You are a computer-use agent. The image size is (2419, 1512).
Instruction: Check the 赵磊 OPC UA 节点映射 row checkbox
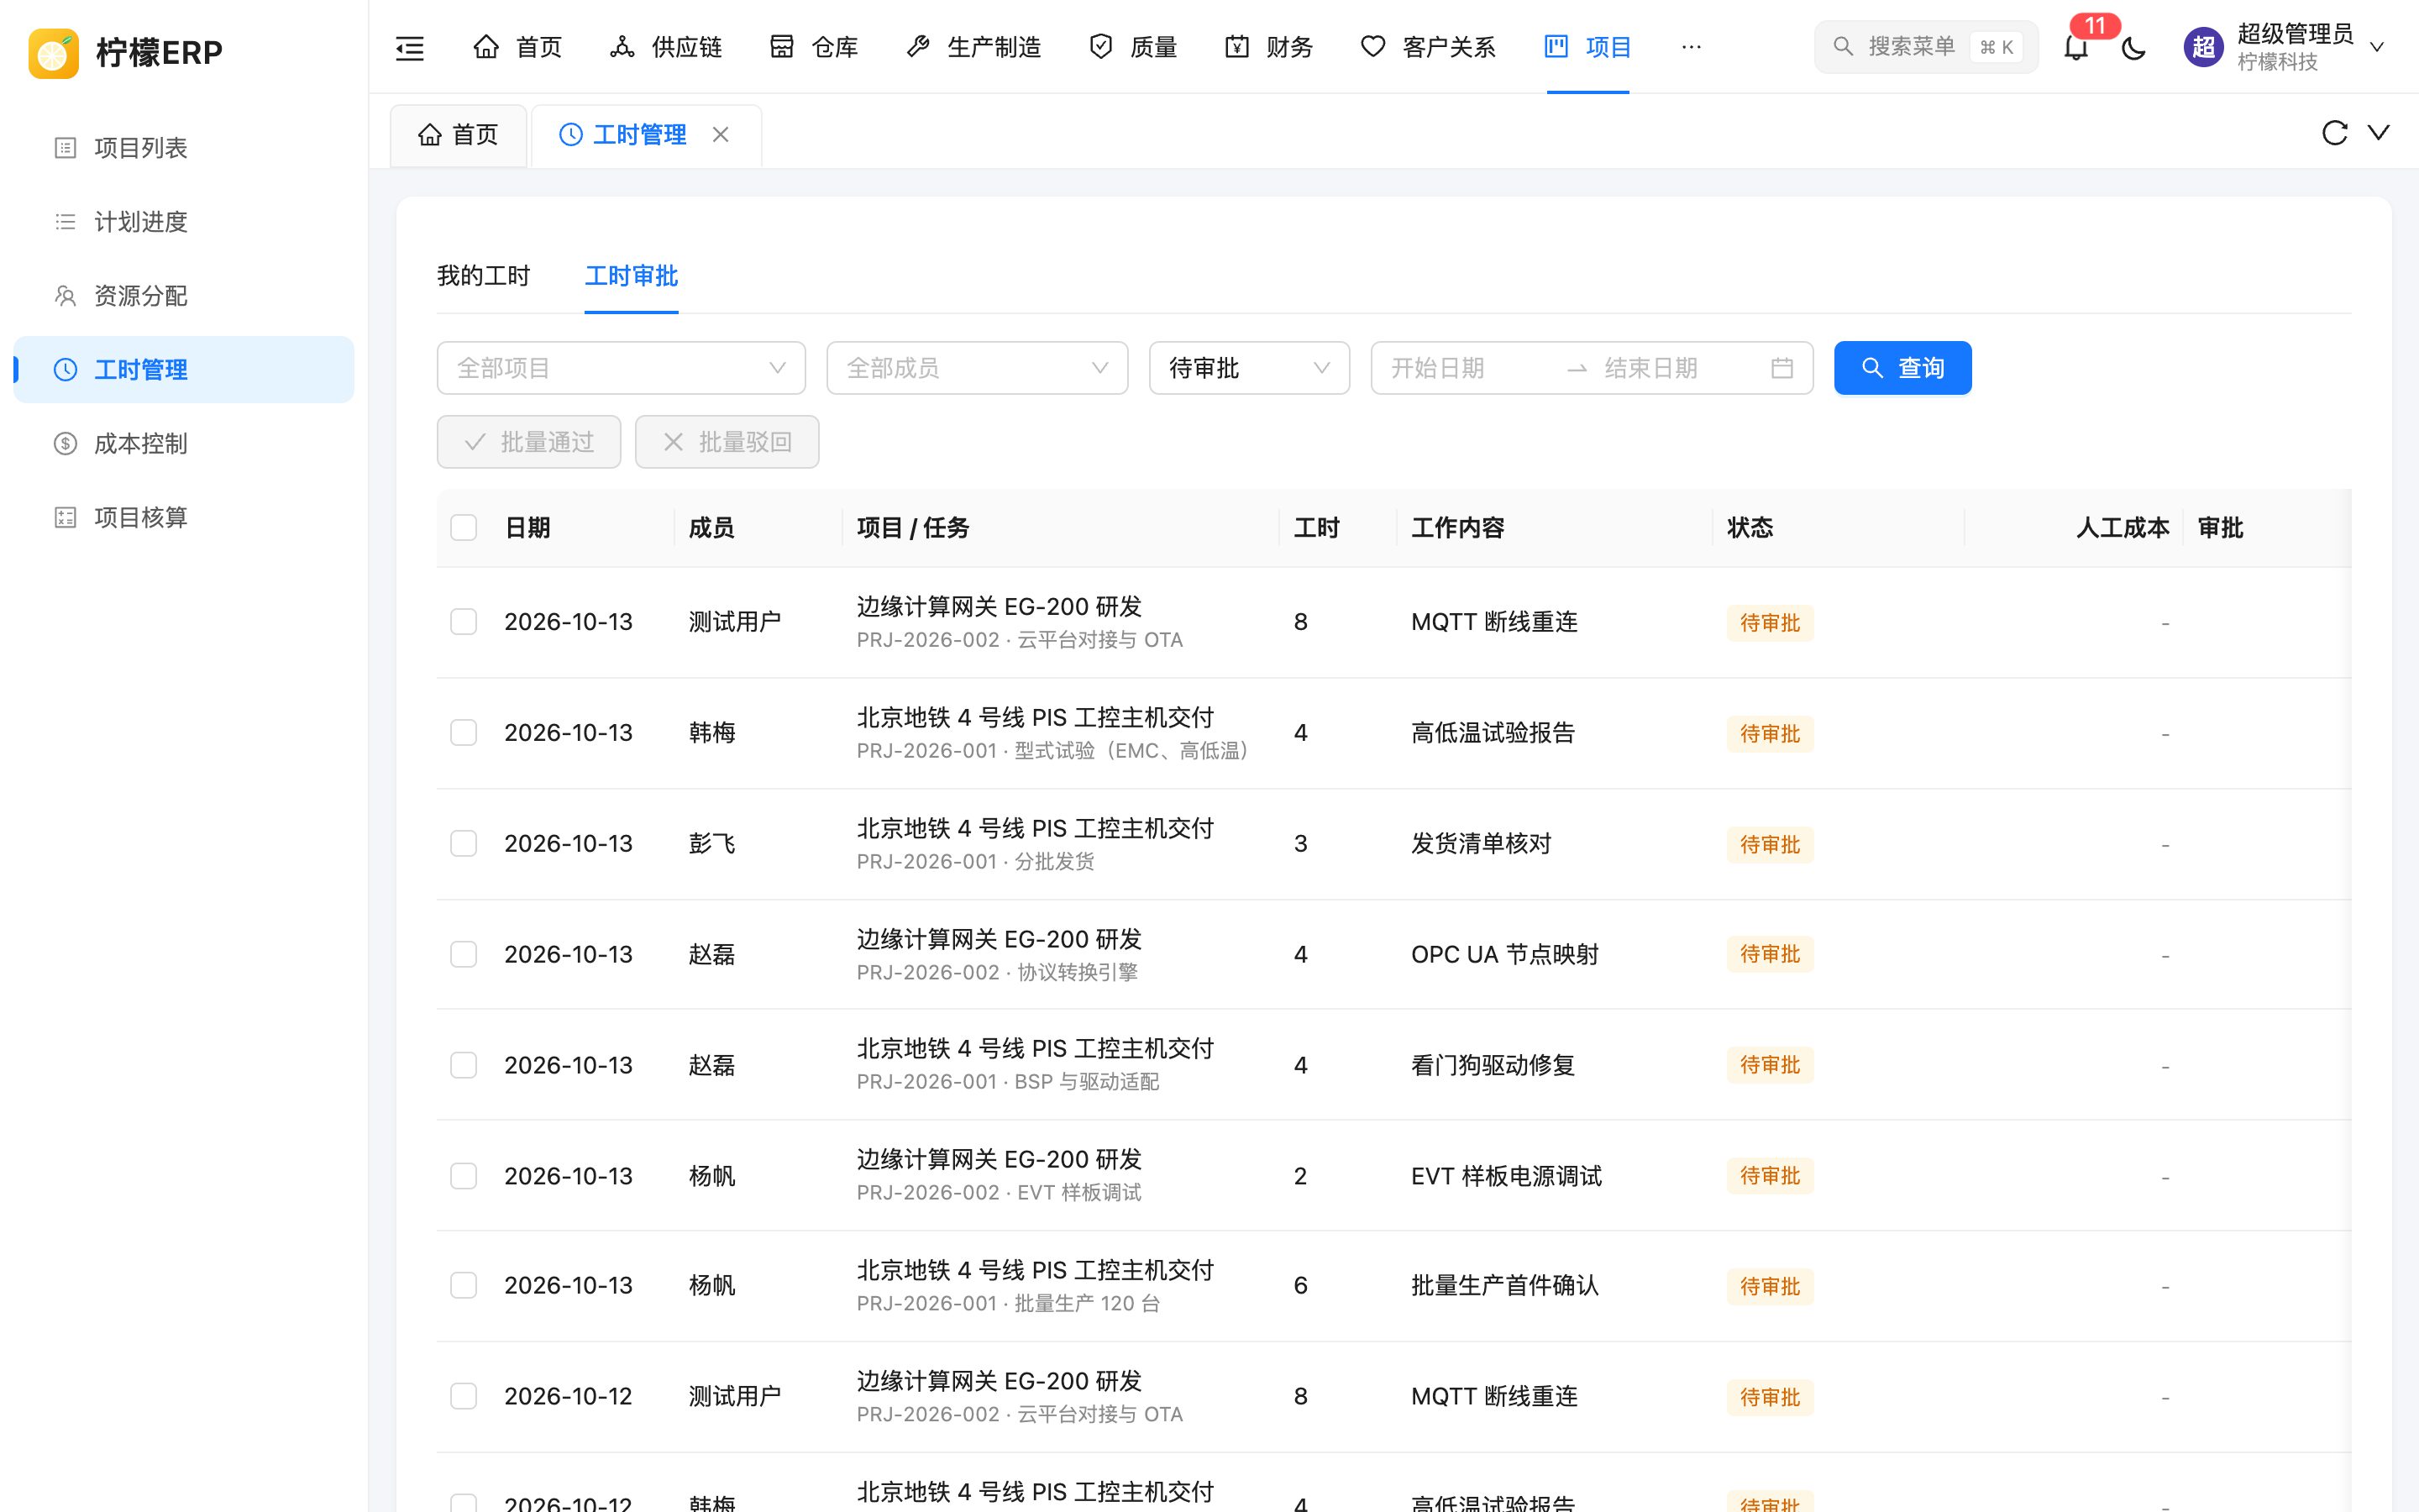pyautogui.click(x=464, y=954)
